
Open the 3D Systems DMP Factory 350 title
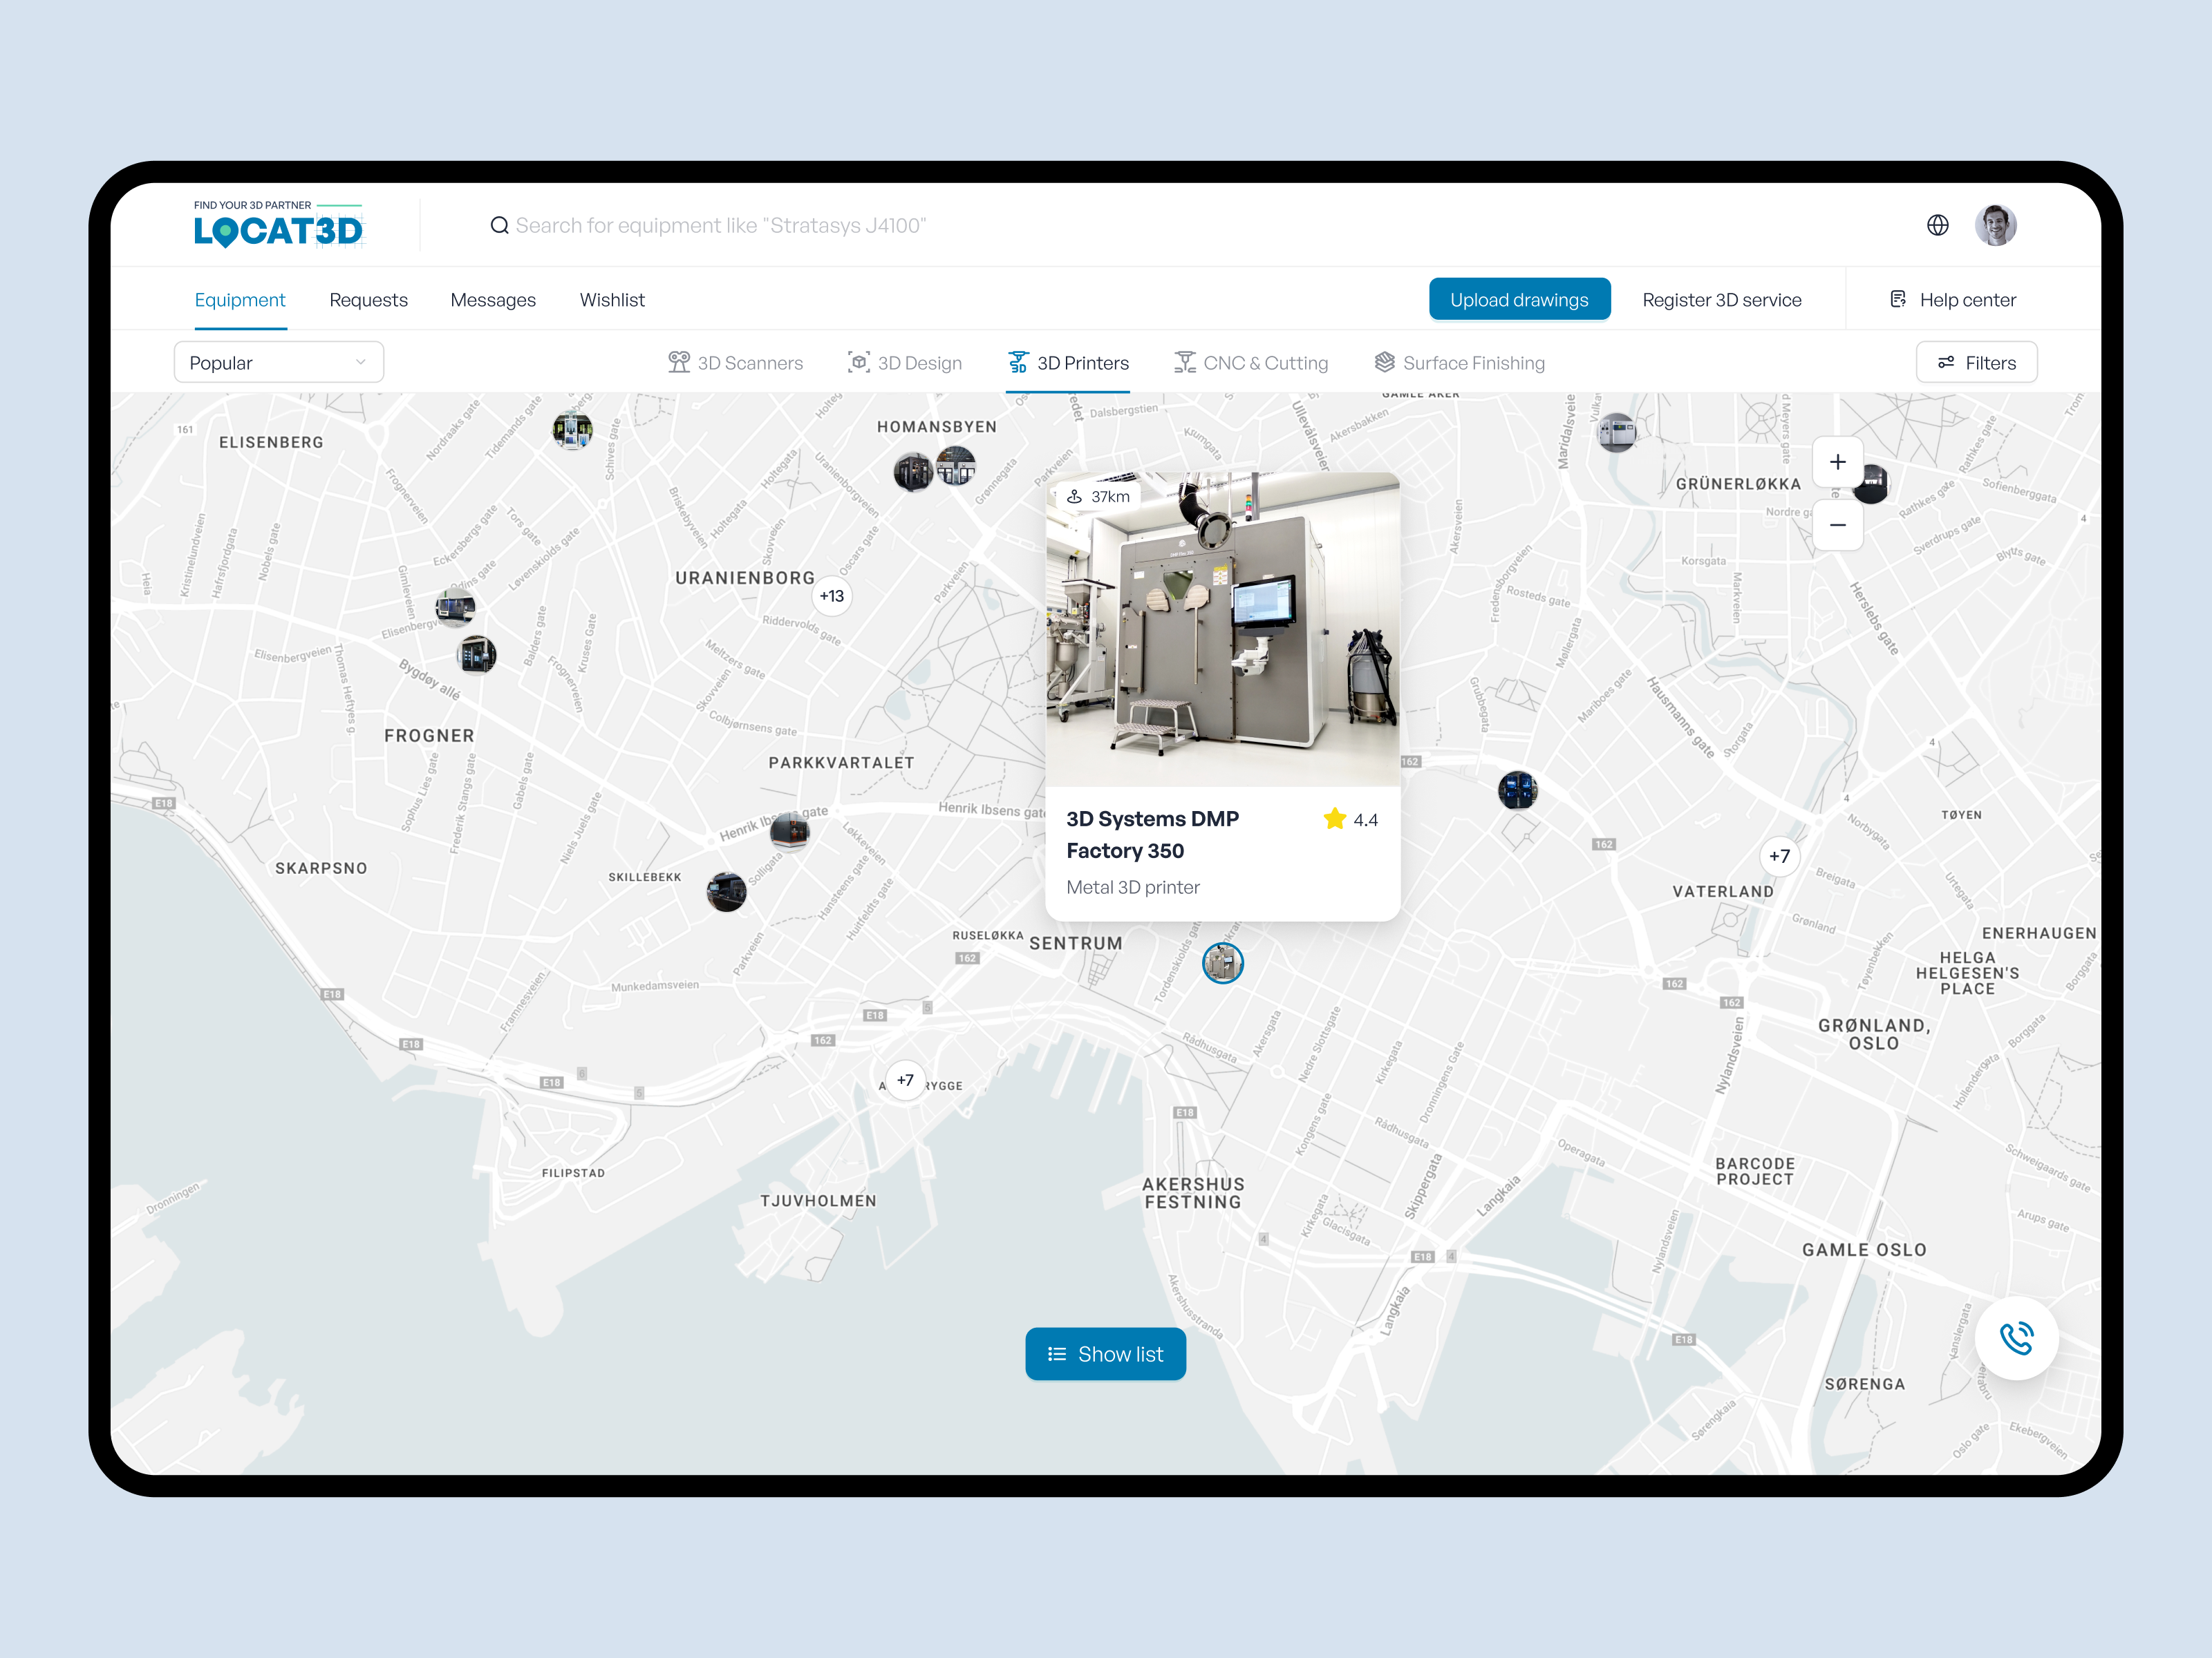(1152, 835)
